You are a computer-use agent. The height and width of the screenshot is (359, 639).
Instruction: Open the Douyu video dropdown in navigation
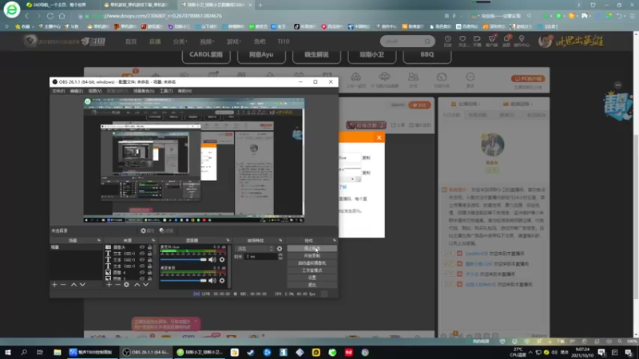pos(207,41)
